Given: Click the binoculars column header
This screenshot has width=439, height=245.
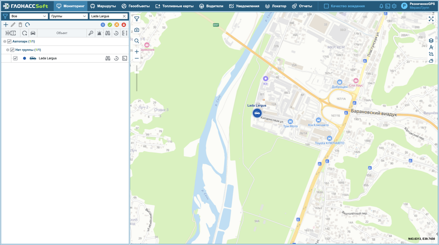Looking at the screenshot, I should click(x=108, y=33).
